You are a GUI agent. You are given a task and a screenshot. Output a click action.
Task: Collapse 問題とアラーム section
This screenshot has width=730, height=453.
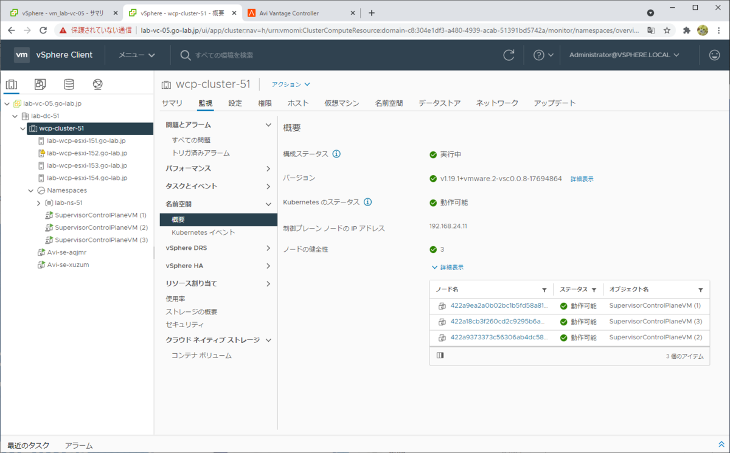tap(268, 125)
